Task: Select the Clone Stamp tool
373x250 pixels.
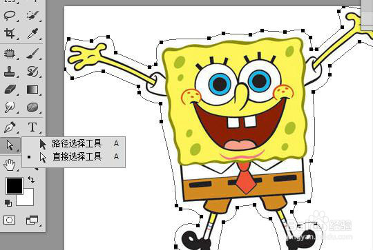Action: tap(10, 72)
